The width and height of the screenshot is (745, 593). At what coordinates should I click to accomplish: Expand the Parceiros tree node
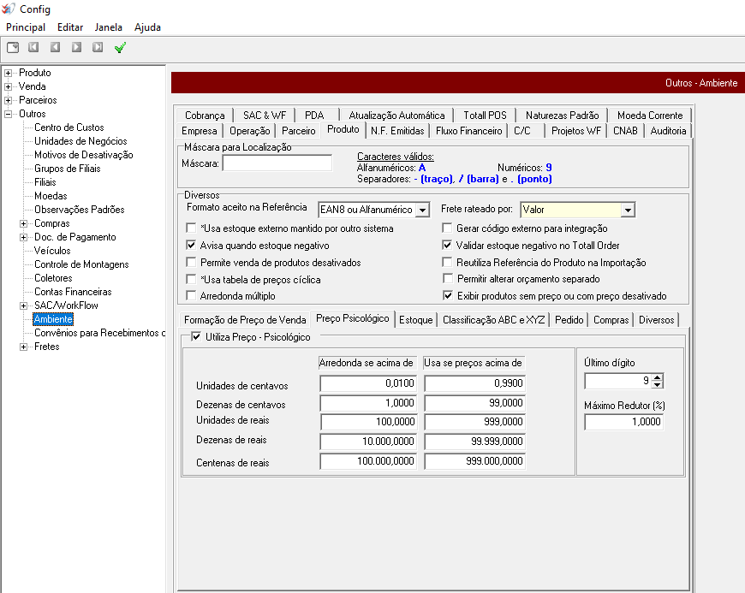click(8, 101)
